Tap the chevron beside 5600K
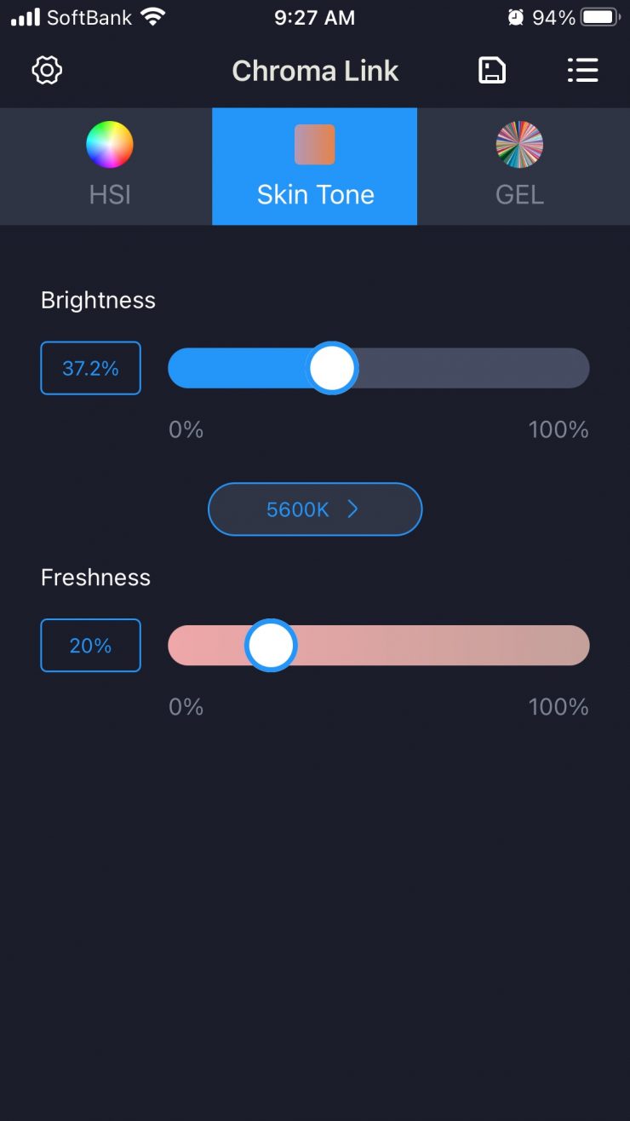 pos(353,509)
